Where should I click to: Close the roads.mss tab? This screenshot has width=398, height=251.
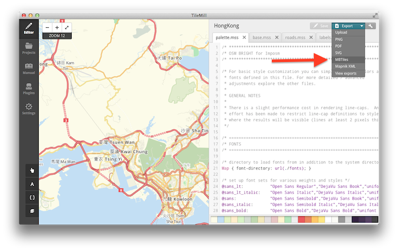click(x=311, y=38)
